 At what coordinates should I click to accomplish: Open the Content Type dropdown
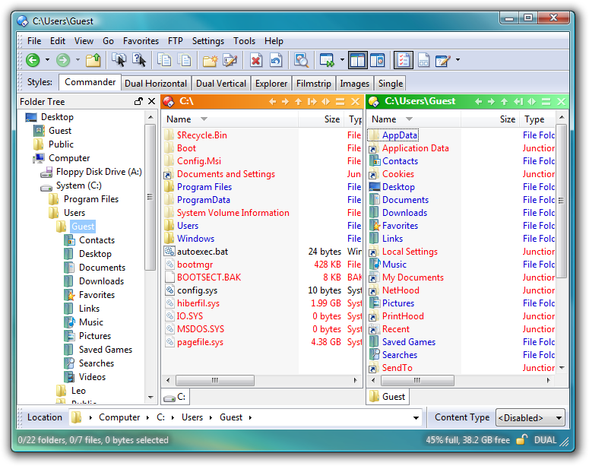(530, 417)
